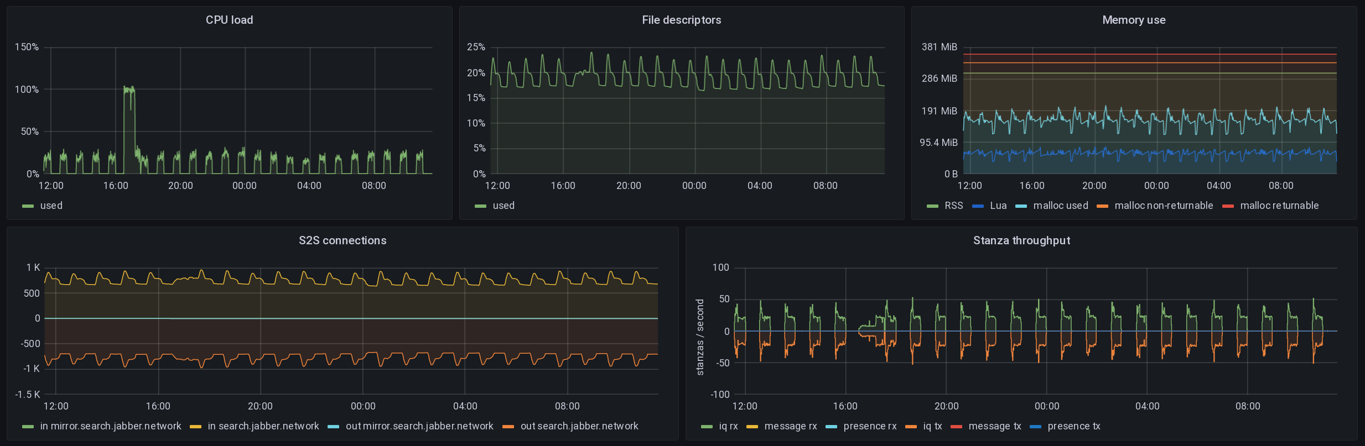Click the red swatch beside 'malloc returnable'

(1228, 206)
